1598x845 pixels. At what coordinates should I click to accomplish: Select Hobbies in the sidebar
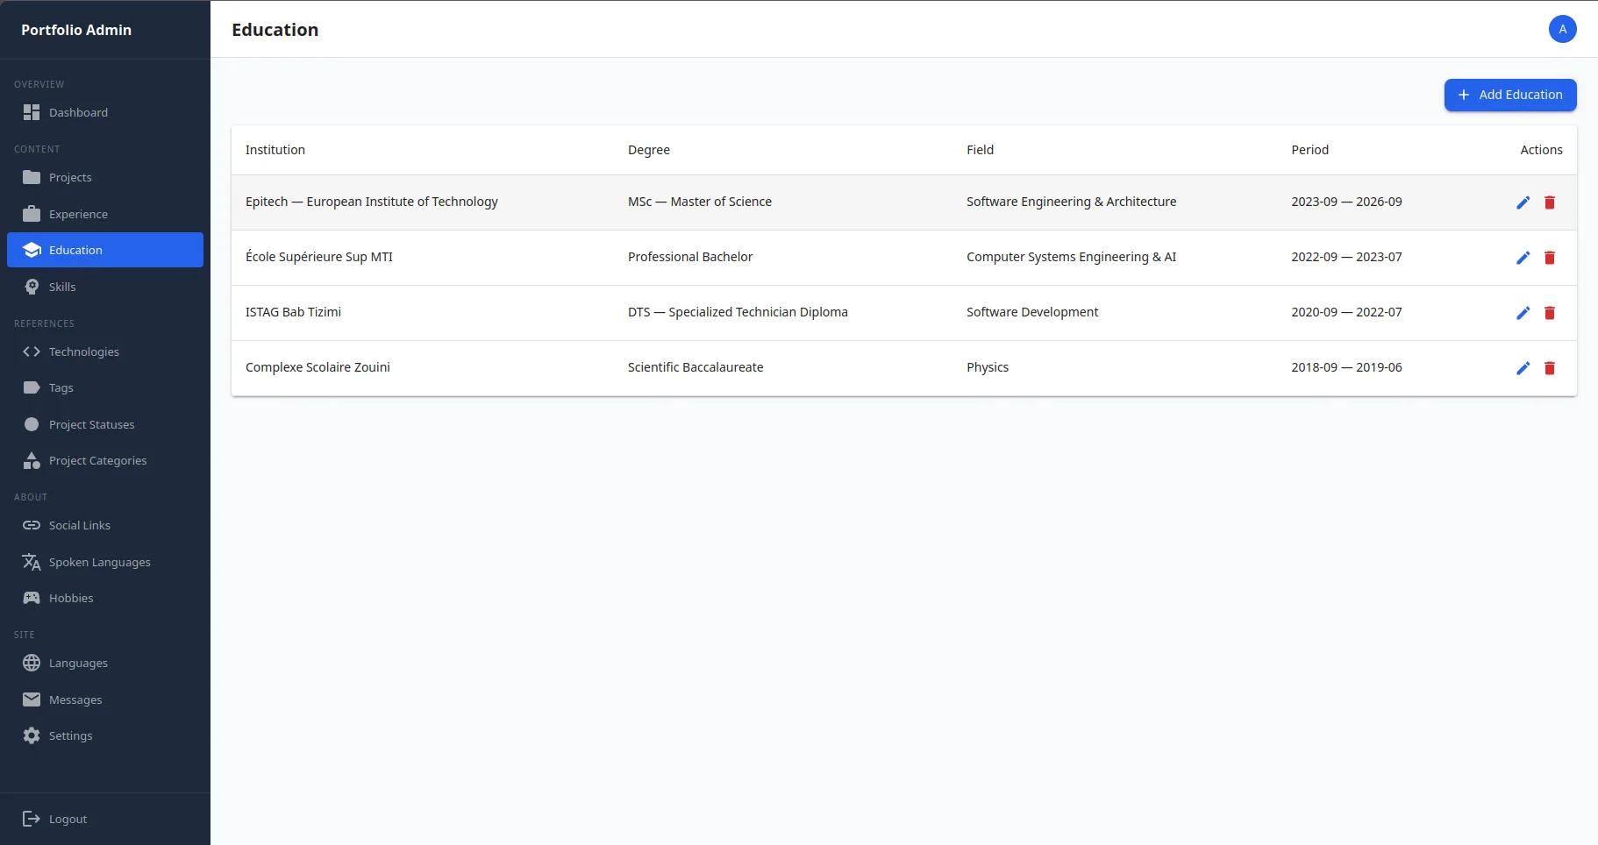[x=105, y=598]
